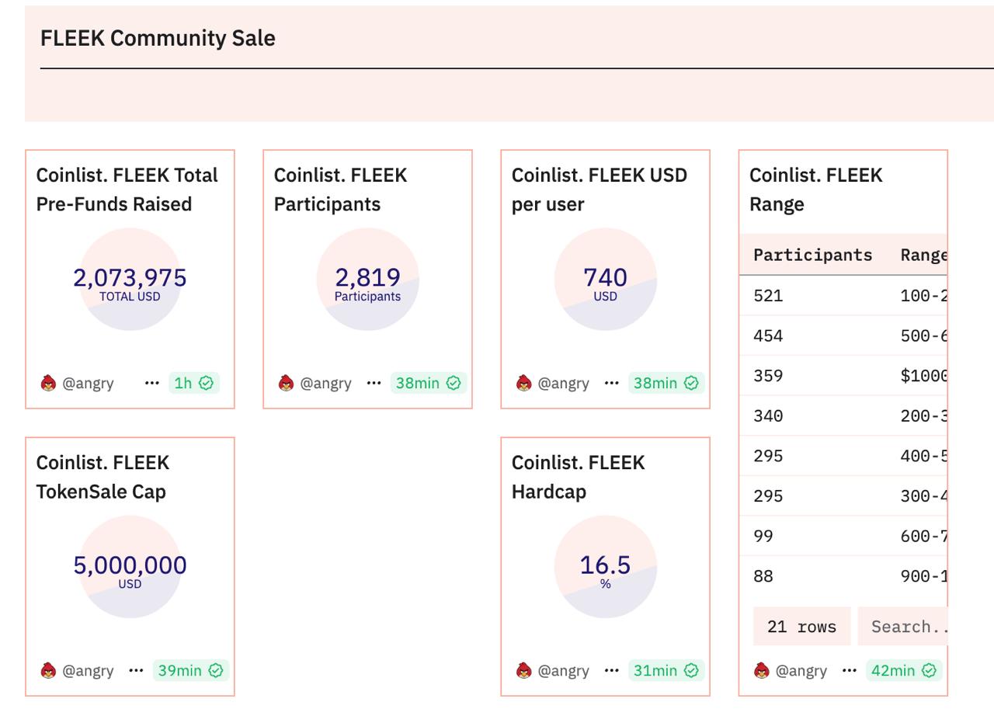The height and width of the screenshot is (716, 994).
Task: Open the three-dot menu on TokenSale Cap card
Action: pyautogui.click(x=136, y=670)
